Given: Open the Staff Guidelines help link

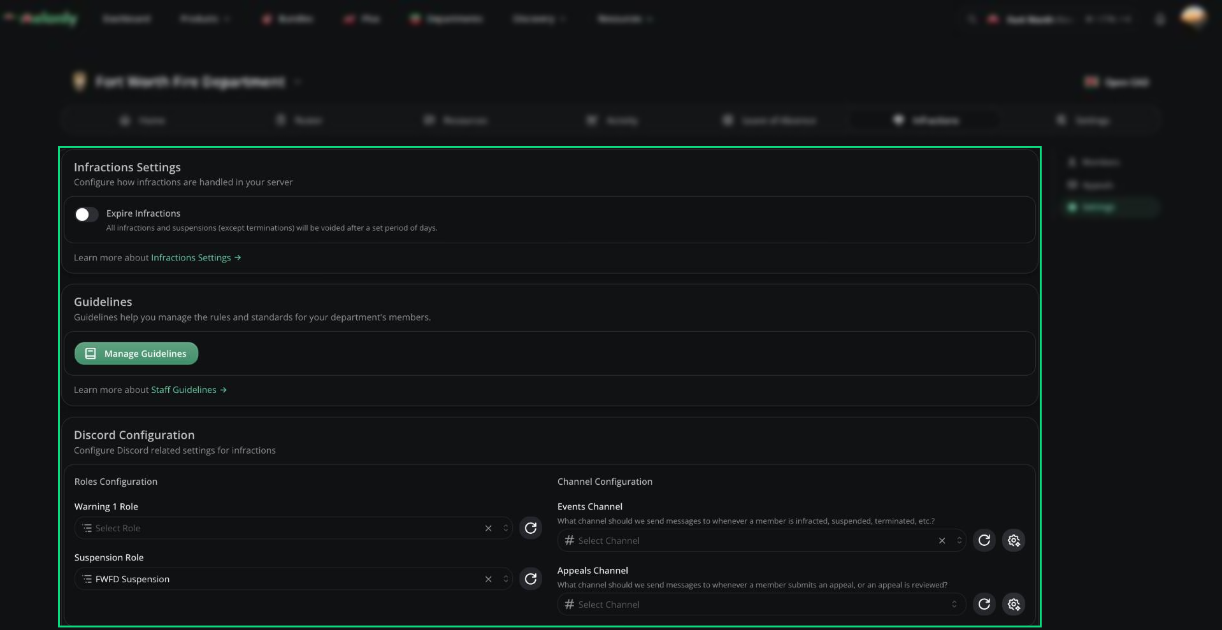Looking at the screenshot, I should click(189, 390).
